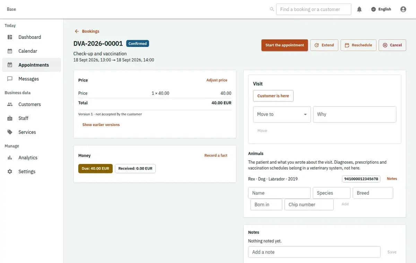
Task: Click chip number 941000012345678 badge
Action: [x=361, y=179]
